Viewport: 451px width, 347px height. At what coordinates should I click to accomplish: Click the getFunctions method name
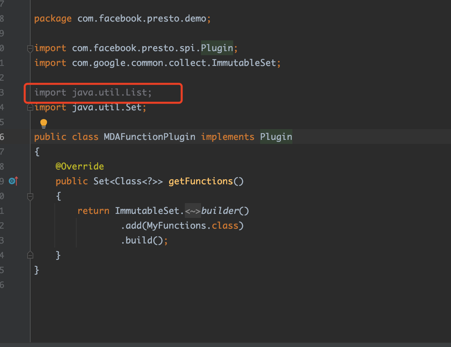[201, 181]
